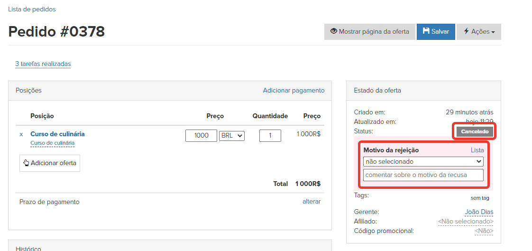Open the BRL currency dropdown
The image size is (532, 251).
click(232, 136)
